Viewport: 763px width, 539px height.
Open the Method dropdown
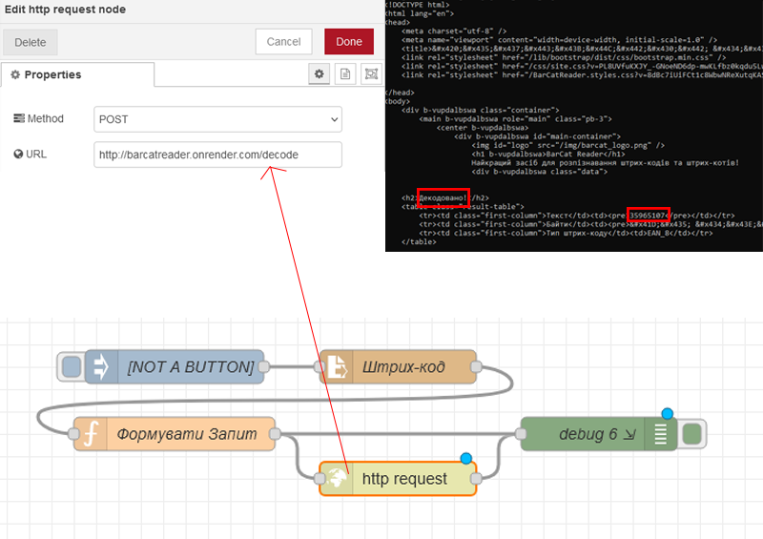[217, 119]
